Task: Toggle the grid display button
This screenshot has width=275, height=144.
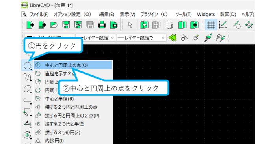Action: tap(211, 25)
